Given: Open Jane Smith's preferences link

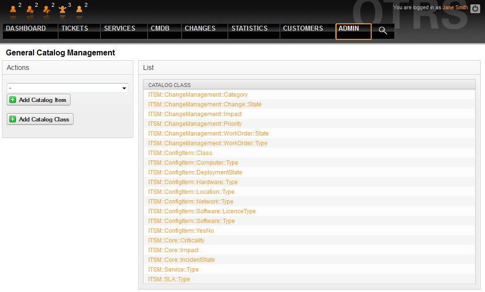Looking at the screenshot, I should click(x=455, y=7).
